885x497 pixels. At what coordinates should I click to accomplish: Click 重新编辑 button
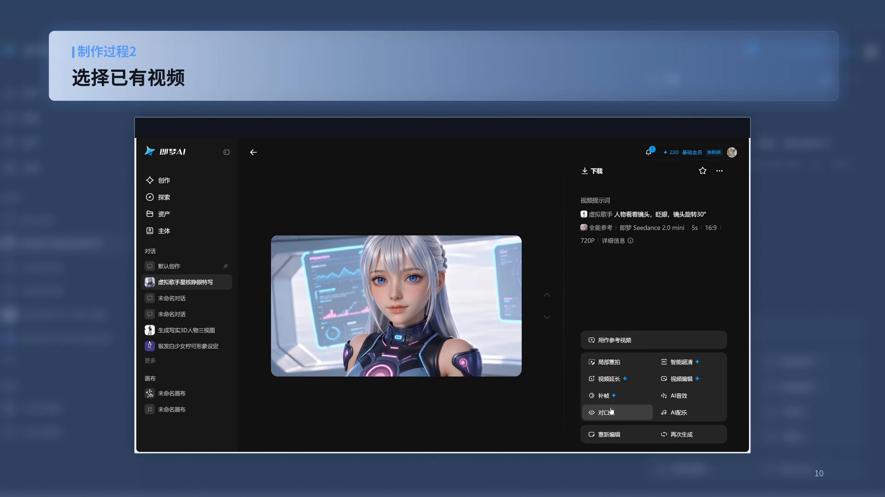tap(618, 434)
